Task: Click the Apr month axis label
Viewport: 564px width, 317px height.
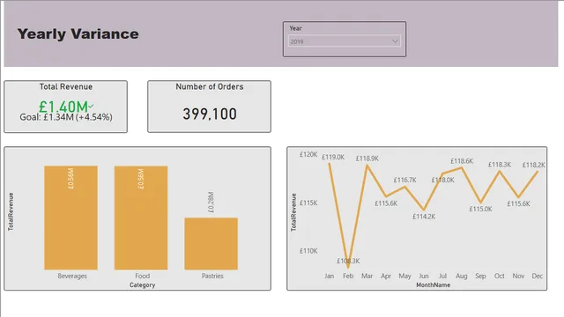Action: click(x=386, y=276)
